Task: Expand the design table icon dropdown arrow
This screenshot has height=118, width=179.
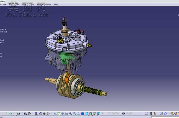Action: pos(38,115)
